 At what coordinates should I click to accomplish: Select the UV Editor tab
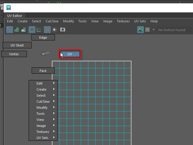15,16
